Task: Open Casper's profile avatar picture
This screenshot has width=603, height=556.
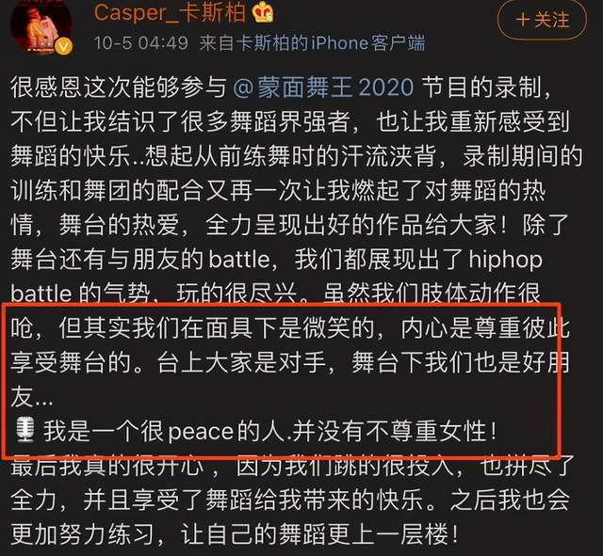Action: pos(41,26)
